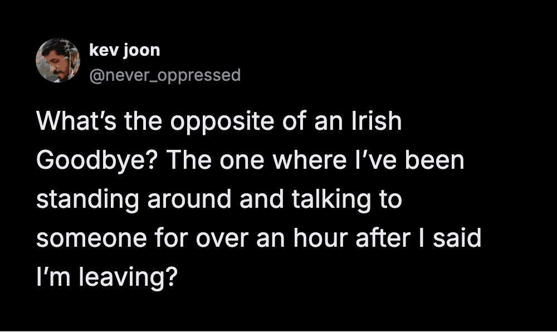This screenshot has width=557, height=332.
Task: Click the word "Goodbye?" in the tweet
Action: 97,162
